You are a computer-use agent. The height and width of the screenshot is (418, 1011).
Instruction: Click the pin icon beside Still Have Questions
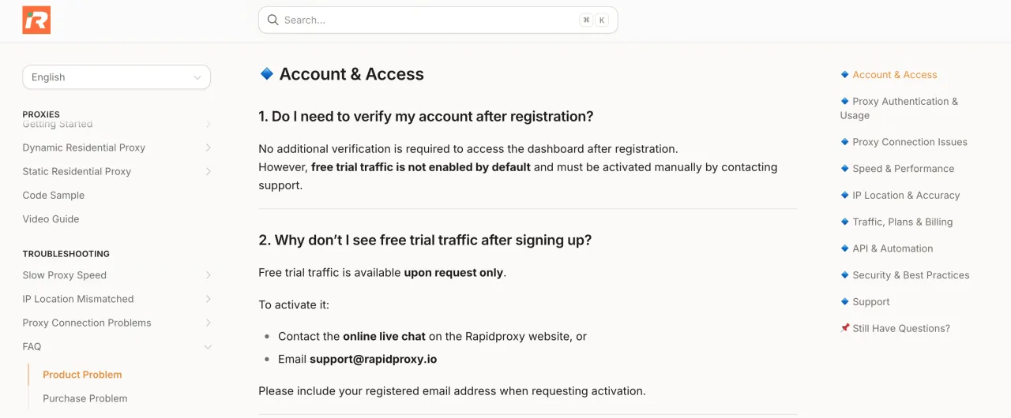pos(844,328)
